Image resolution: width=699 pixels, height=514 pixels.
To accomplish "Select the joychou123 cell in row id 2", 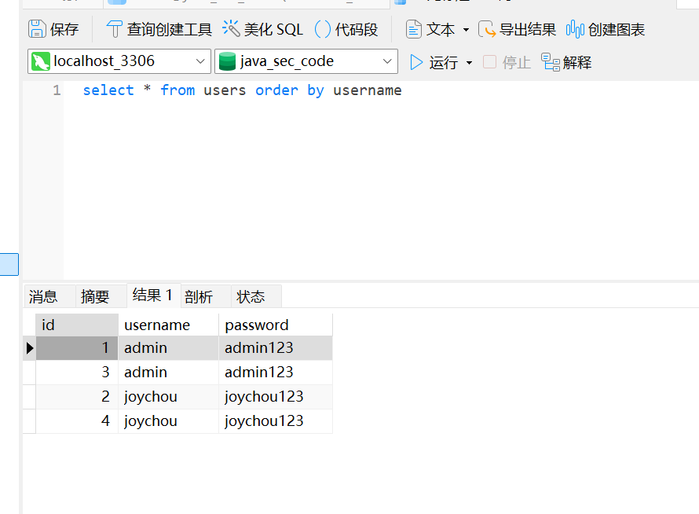I will (264, 397).
